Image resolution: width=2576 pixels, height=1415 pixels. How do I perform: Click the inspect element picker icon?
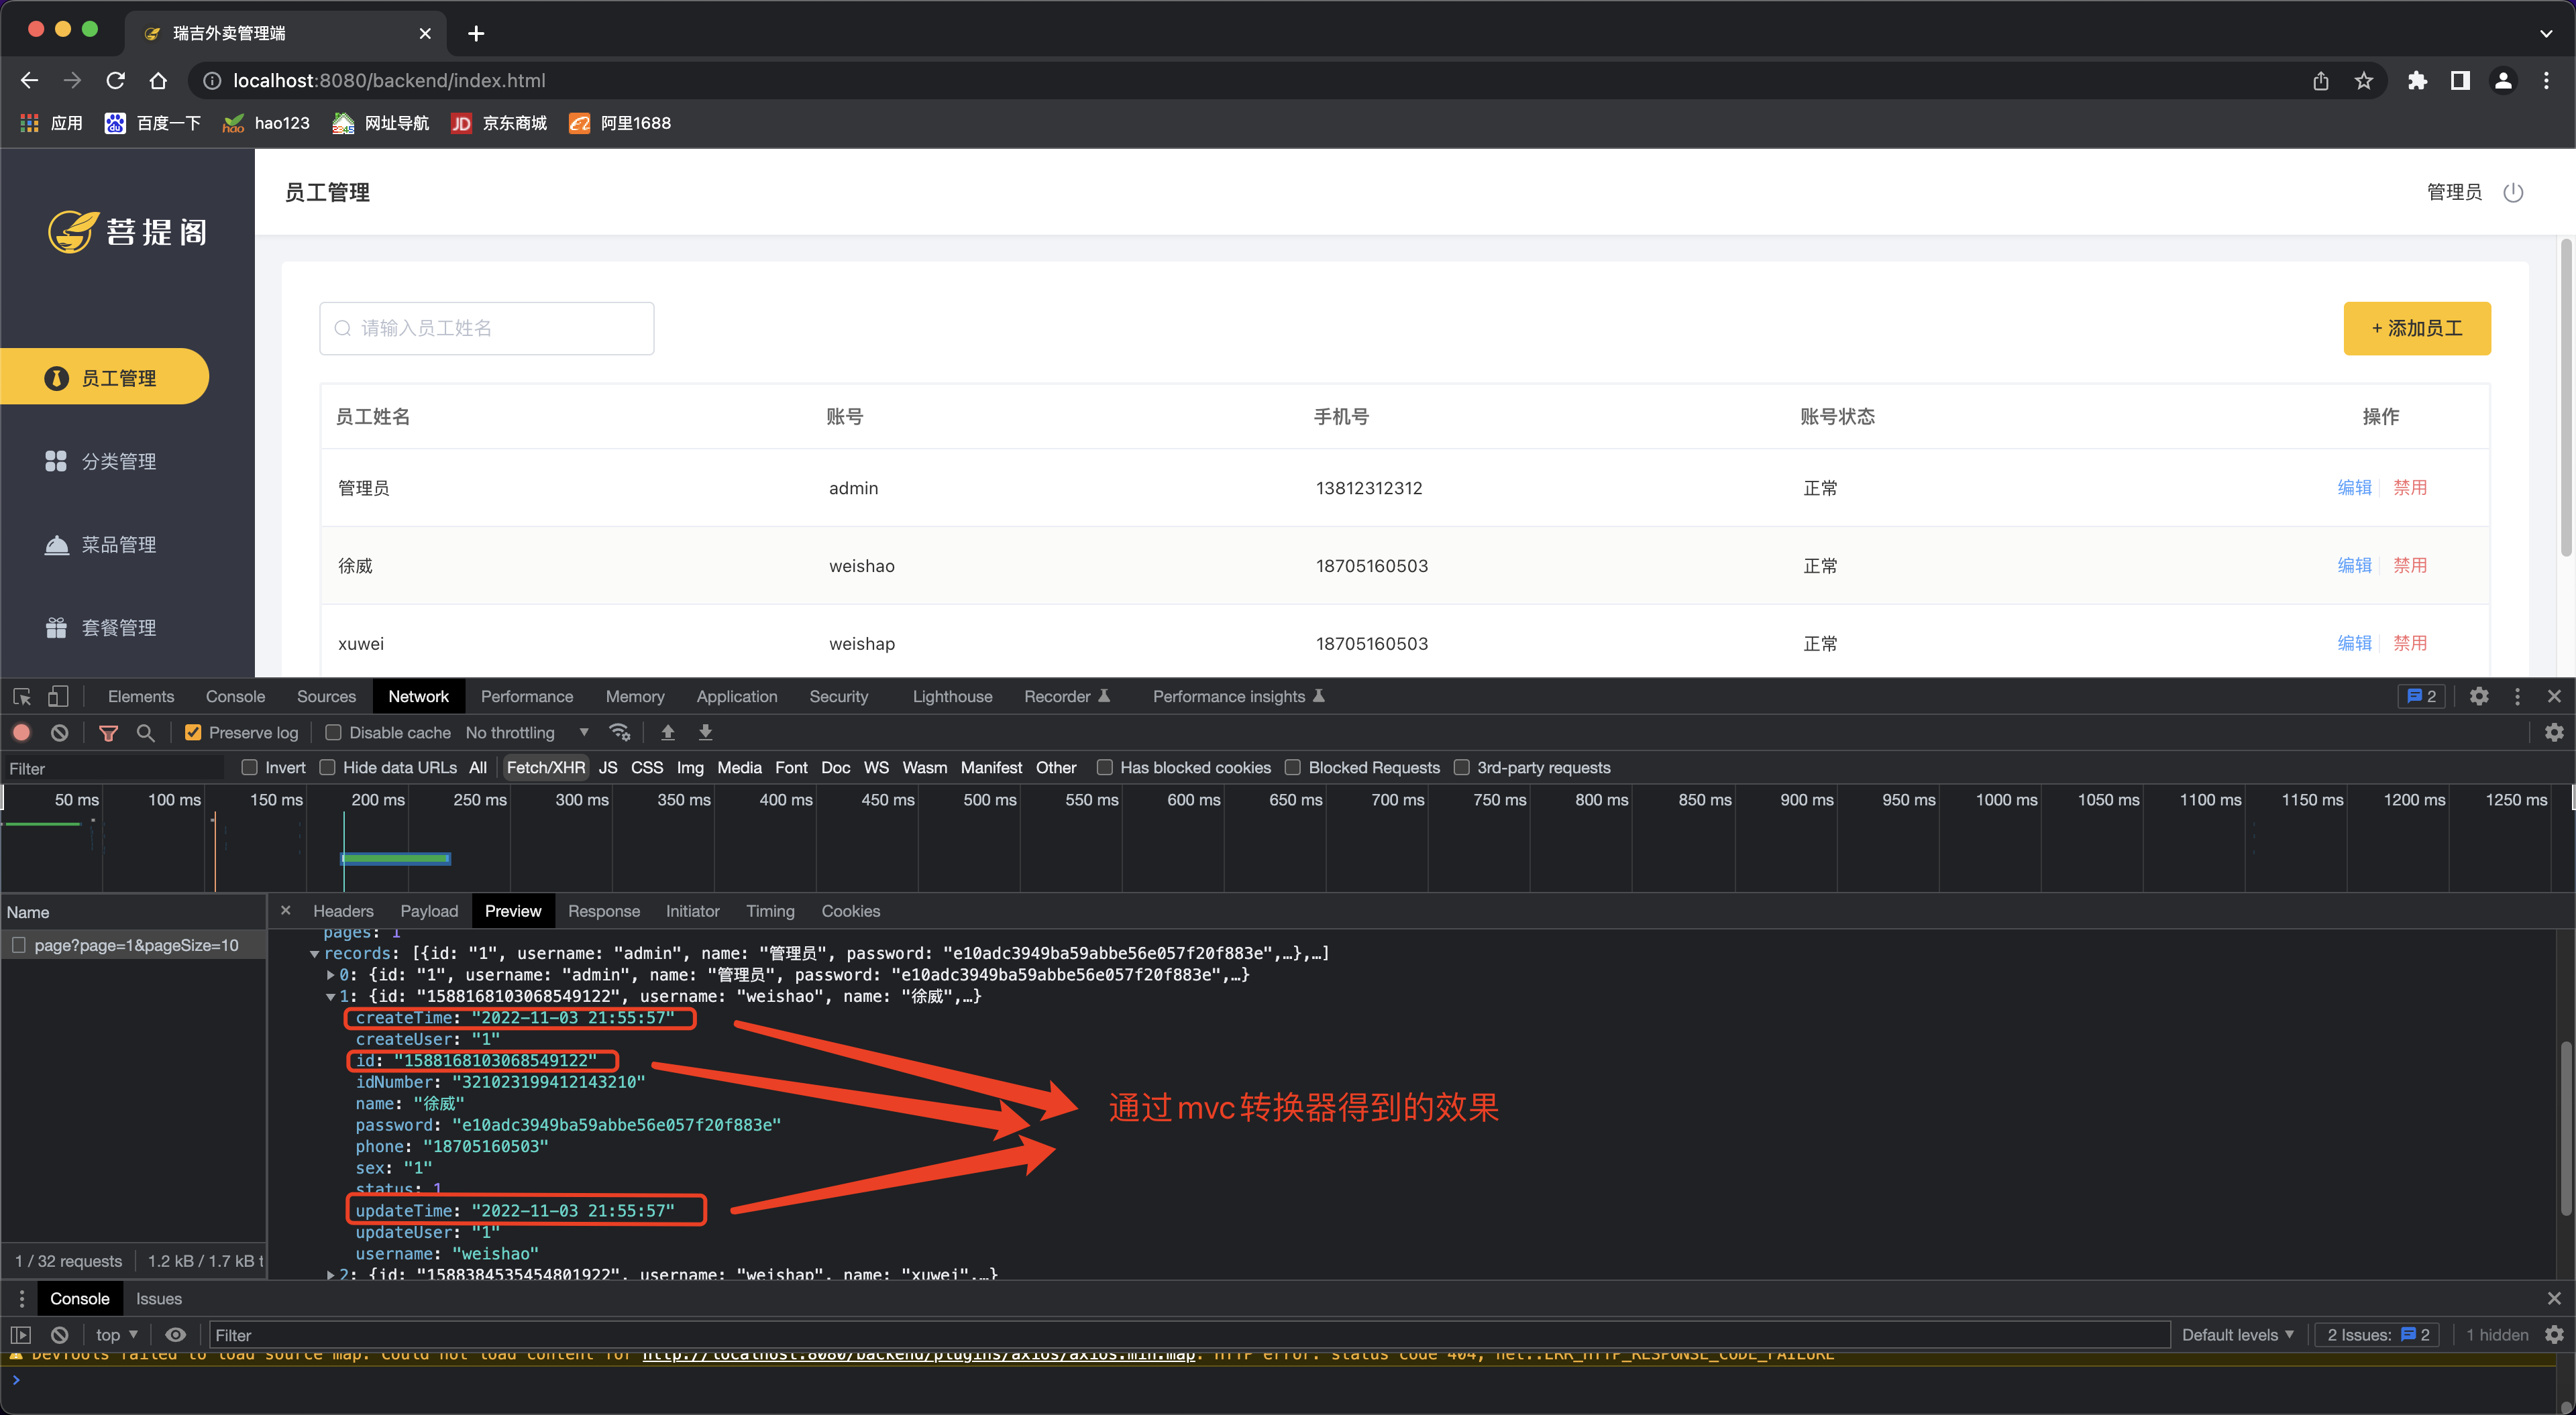[22, 697]
